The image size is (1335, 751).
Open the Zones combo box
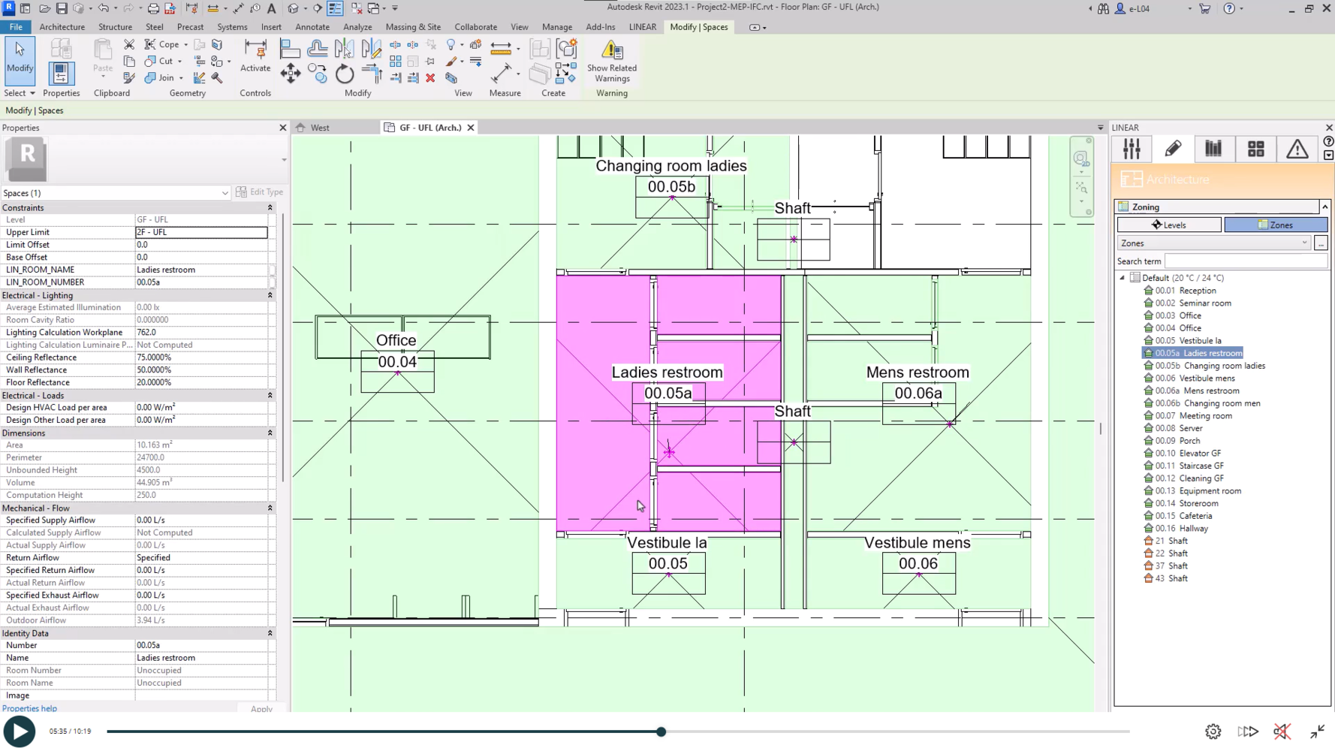pos(1213,243)
